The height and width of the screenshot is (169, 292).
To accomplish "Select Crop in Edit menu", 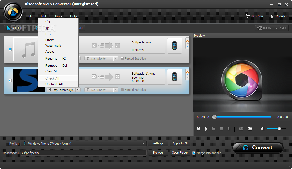I will (x=58, y=34).
